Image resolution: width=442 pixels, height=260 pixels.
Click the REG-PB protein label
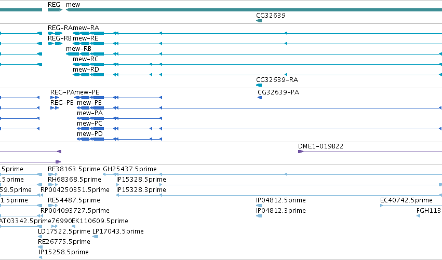point(62,103)
